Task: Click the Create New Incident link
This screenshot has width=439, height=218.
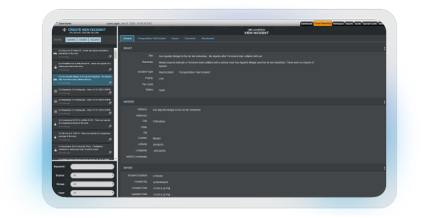Action: click(x=86, y=30)
